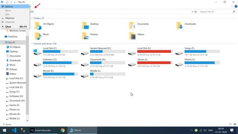
Task: Select the Photos (J:) drive icon
Action: (x=179, y=64)
